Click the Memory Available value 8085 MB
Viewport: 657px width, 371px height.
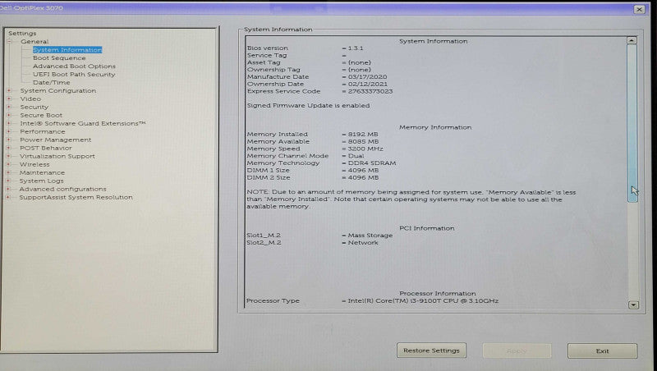363,141
